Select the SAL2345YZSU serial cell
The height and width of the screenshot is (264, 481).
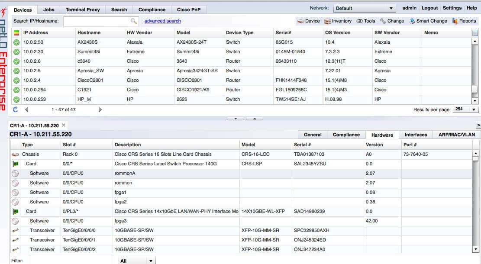pos(328,164)
